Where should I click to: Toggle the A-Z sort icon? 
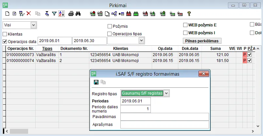point(61,14)
